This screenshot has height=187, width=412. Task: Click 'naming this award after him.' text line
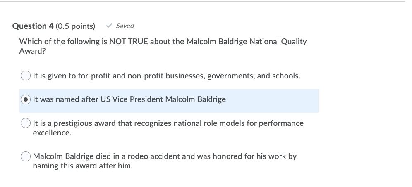(83, 166)
